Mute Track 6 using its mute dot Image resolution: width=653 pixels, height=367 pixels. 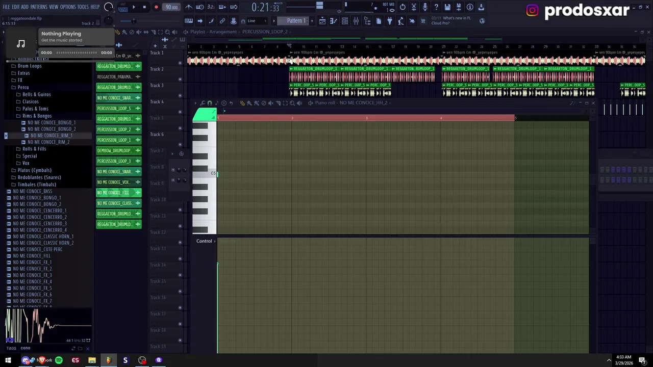[x=180, y=145]
